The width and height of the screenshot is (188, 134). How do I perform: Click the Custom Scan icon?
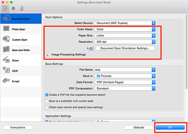pyautogui.click(x=6, y=39)
